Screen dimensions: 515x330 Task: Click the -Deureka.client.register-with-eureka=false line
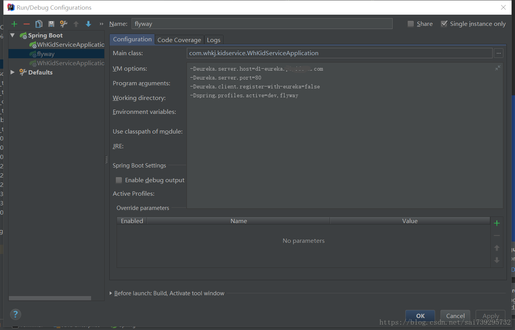pyautogui.click(x=255, y=86)
